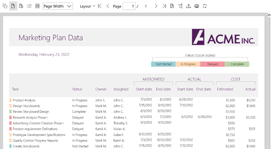This screenshot has height=149, width=272.
Task: Click the Delayed legend swatch
Action: [x=212, y=64]
